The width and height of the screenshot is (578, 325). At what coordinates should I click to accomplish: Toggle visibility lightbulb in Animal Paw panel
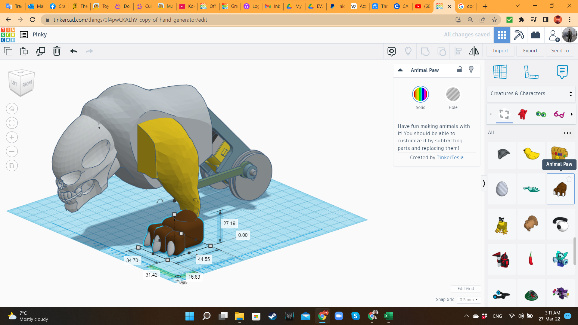click(x=471, y=70)
